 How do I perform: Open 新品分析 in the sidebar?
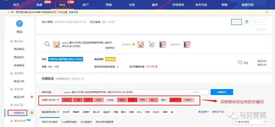pyautogui.click(x=19, y=81)
